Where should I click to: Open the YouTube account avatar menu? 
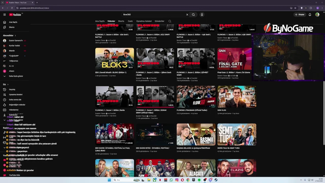317,14
